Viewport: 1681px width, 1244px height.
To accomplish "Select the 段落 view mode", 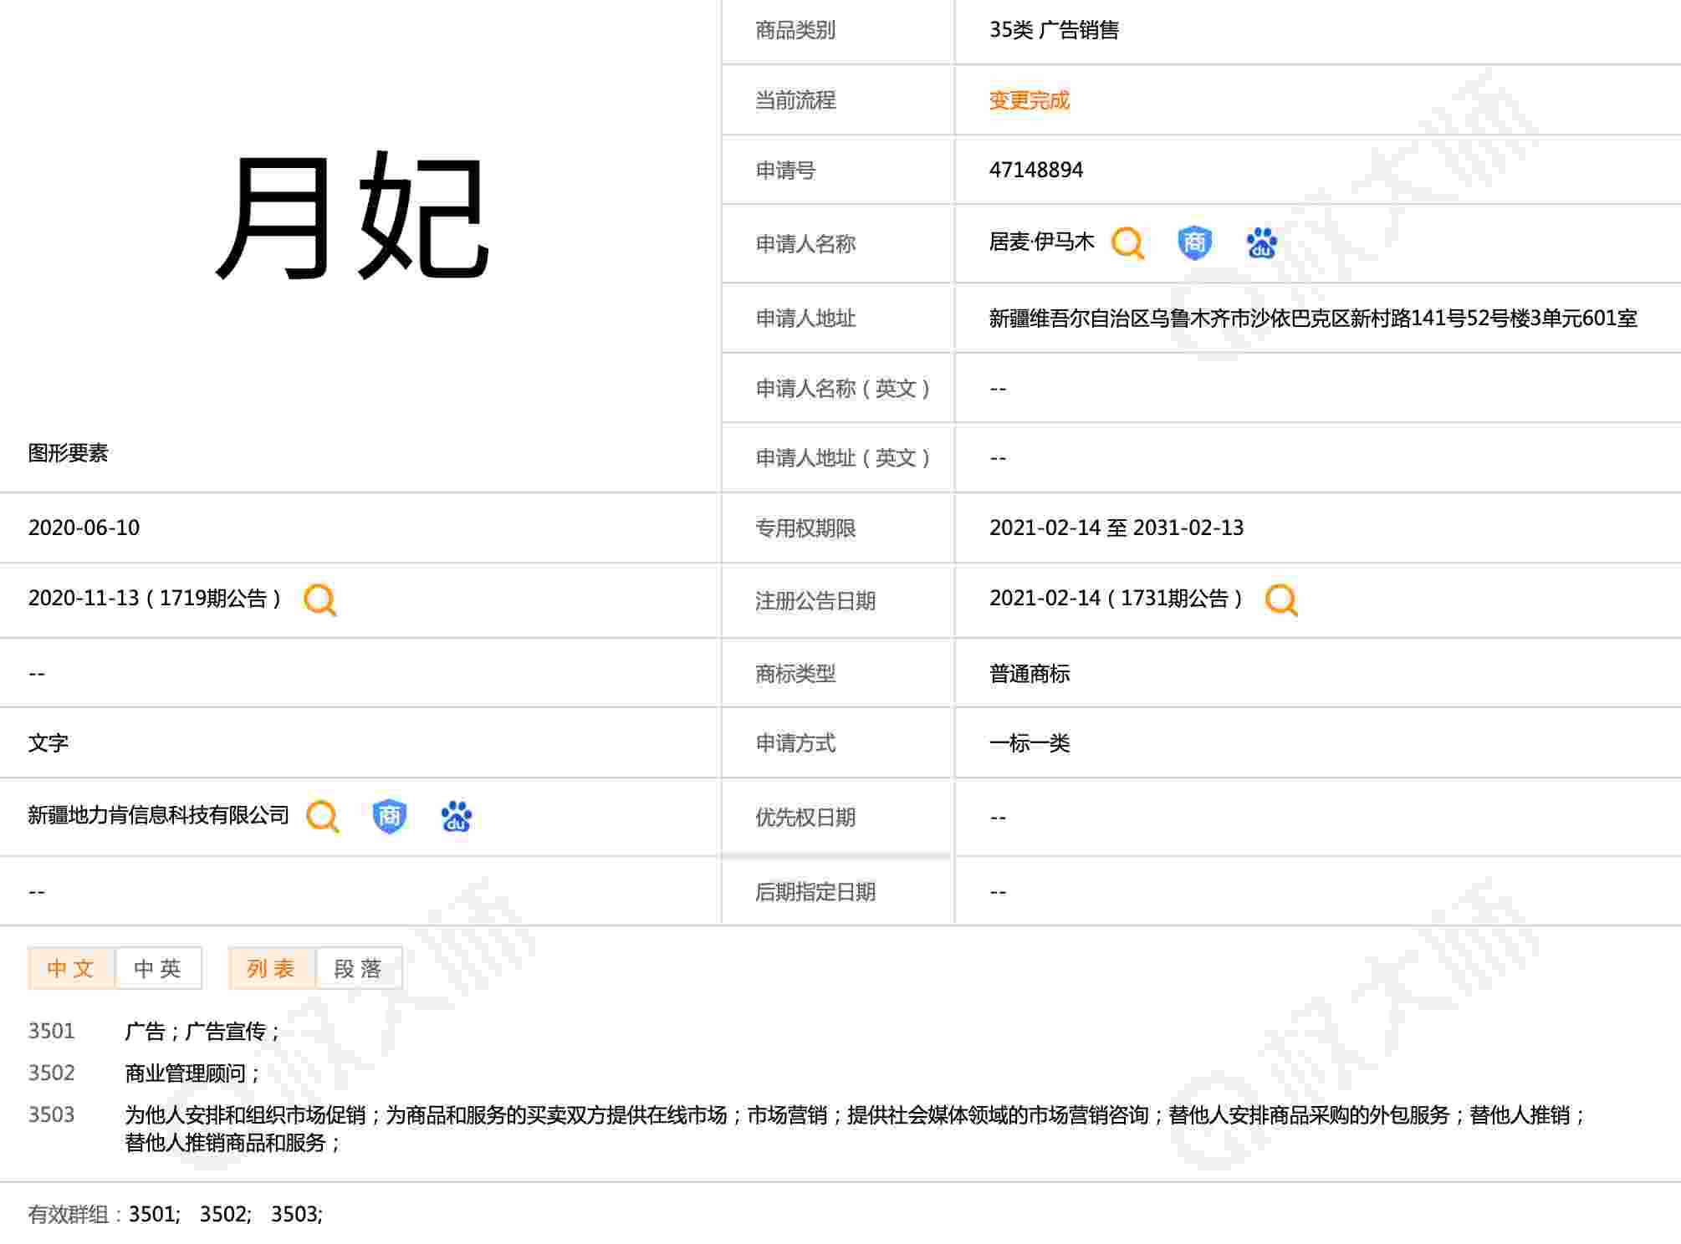I will (x=359, y=968).
